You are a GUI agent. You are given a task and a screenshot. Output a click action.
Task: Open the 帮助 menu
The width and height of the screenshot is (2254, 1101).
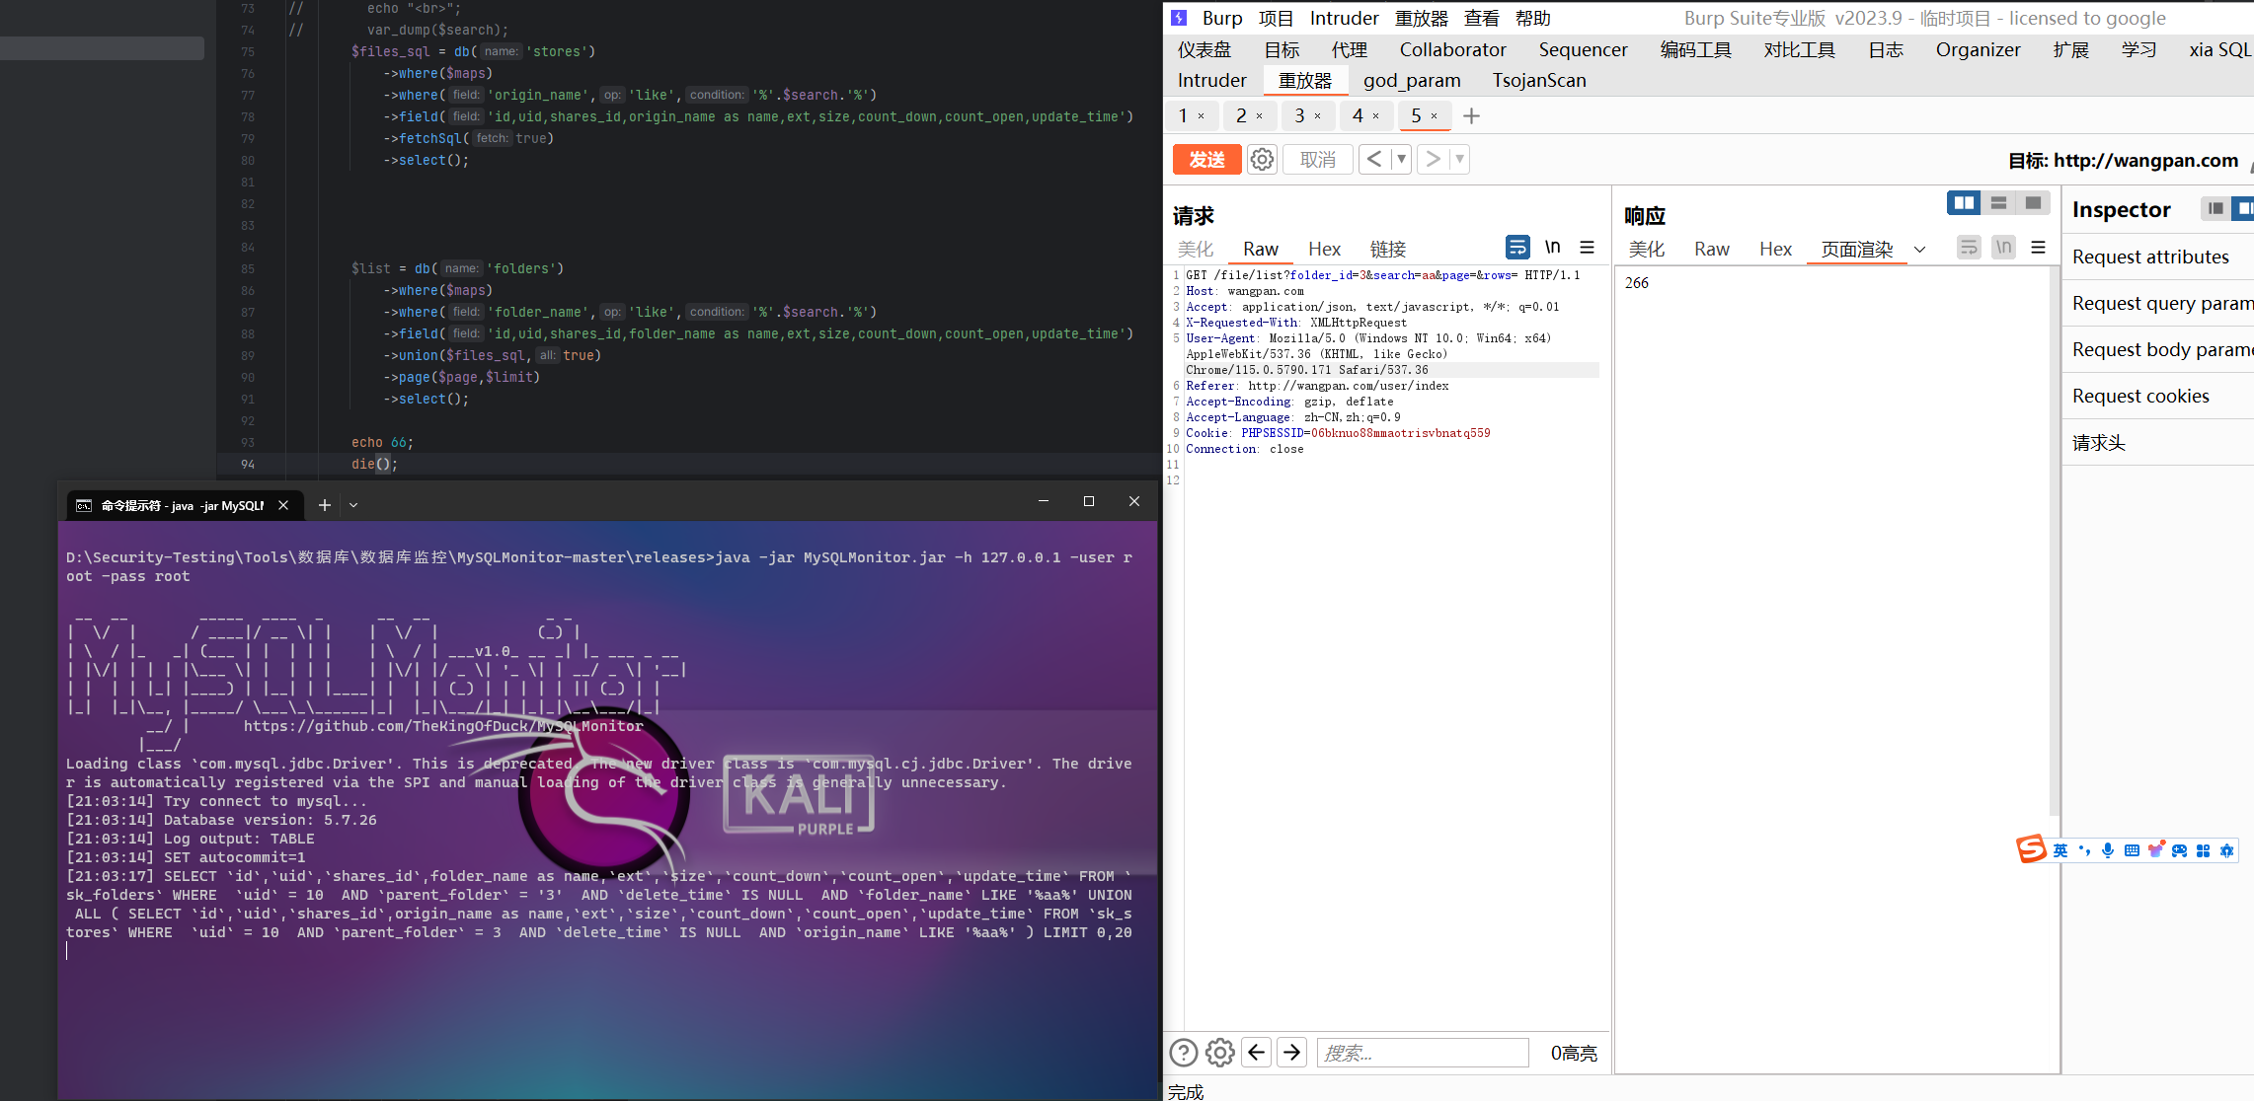tap(1532, 18)
